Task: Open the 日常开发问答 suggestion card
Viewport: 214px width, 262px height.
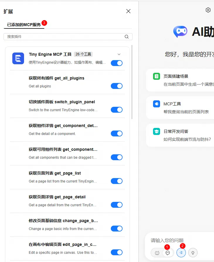Action: coord(180,135)
